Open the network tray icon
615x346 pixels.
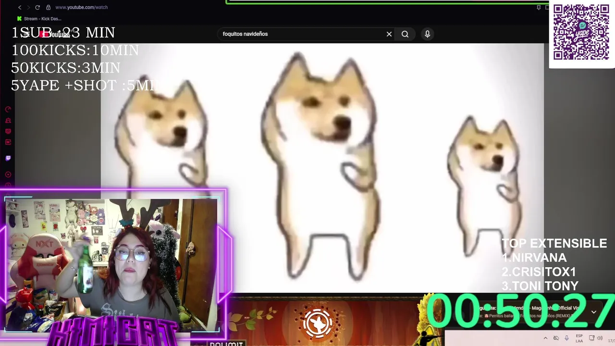pos(592,338)
